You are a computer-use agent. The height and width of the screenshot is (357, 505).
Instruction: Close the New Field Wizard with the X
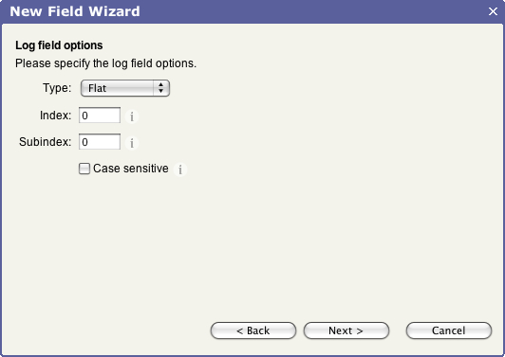[493, 11]
